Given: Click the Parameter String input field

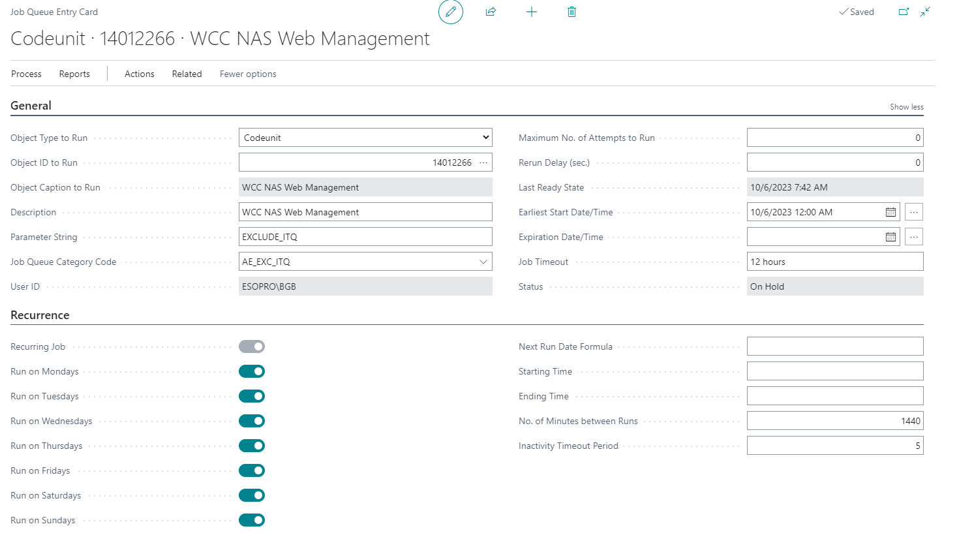Looking at the screenshot, I should click(365, 237).
